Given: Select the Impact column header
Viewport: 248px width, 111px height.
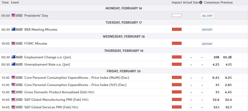Looking at the screenshot, I should pyautogui.click(x=177, y=2).
